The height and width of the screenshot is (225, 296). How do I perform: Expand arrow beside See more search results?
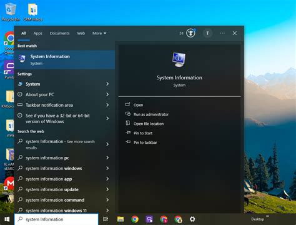(107, 144)
